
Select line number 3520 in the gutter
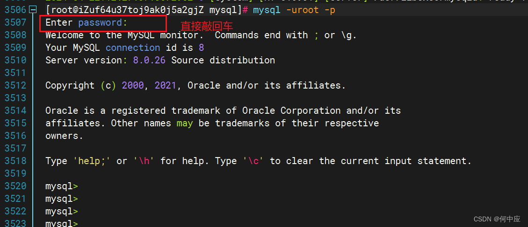coord(15,186)
